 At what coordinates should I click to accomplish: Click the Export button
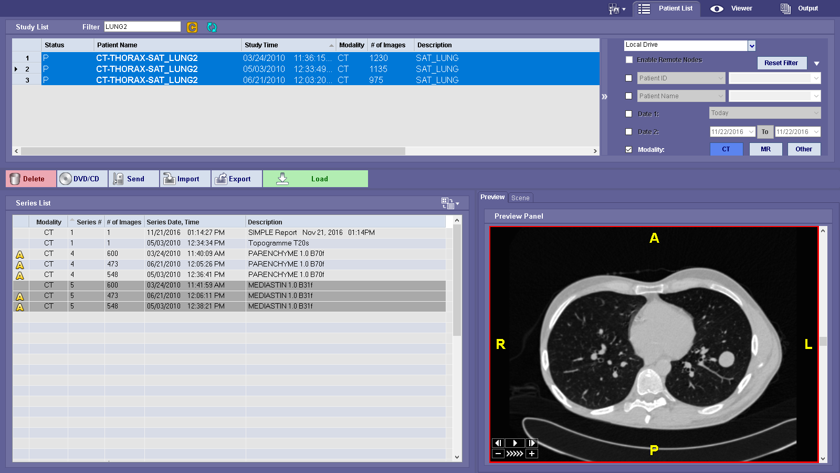[237, 179]
